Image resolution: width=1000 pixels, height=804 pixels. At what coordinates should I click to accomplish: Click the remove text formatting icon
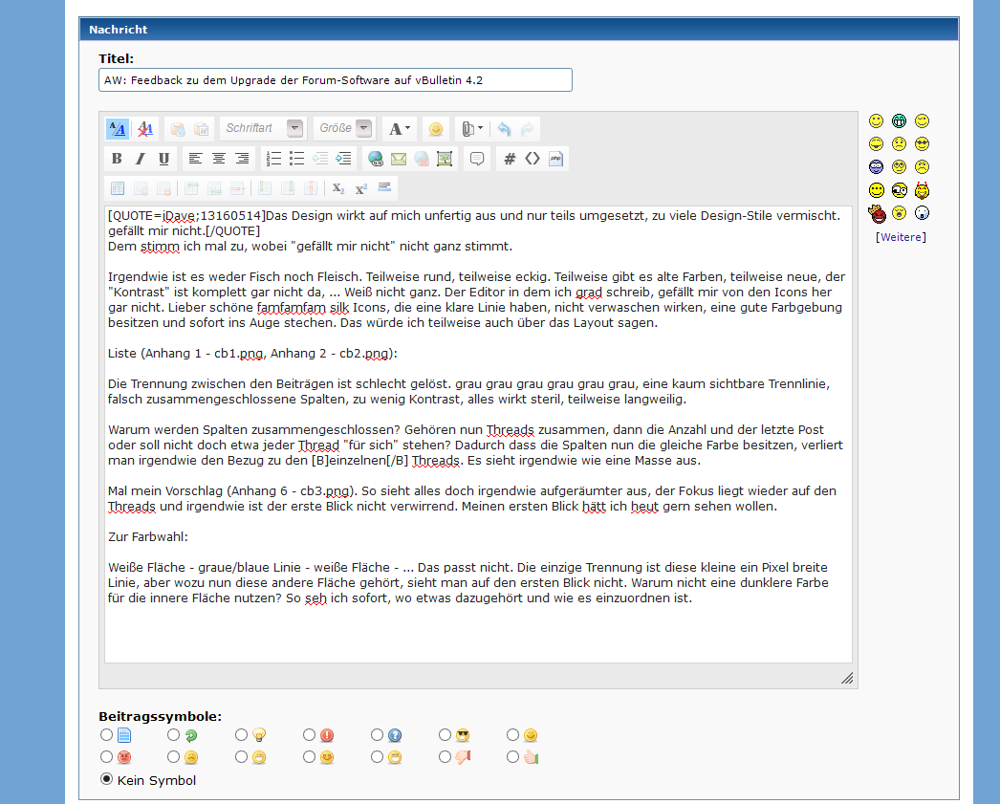pyautogui.click(x=145, y=129)
